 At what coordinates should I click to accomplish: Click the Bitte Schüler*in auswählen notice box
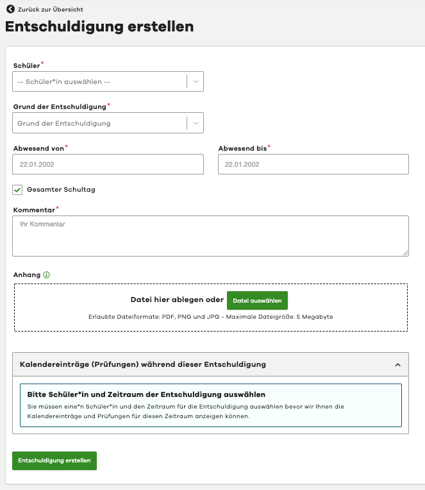click(x=210, y=405)
